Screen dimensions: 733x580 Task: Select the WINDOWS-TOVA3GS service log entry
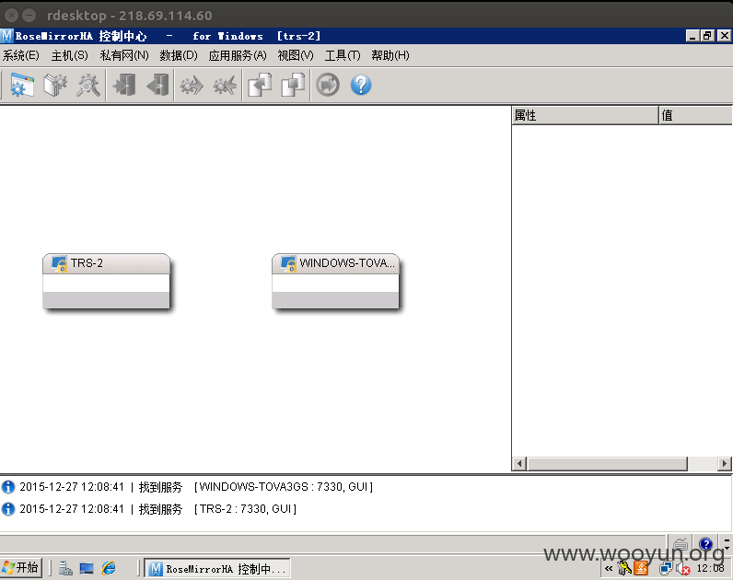[x=187, y=487]
